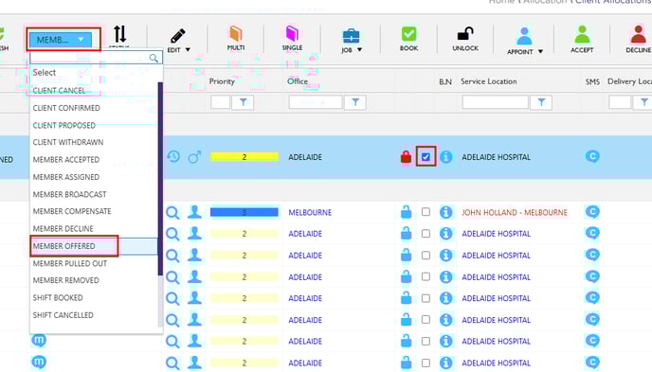
Task: Click the status sort arrows icon
Action: coord(119,34)
